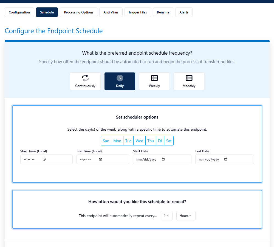Select the Continuously repeat-arrows icon
This screenshot has width=274, height=247.
tap(85, 78)
